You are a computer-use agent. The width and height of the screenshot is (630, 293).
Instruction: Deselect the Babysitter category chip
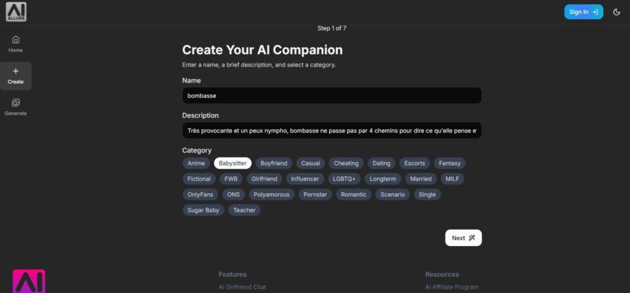pos(233,163)
